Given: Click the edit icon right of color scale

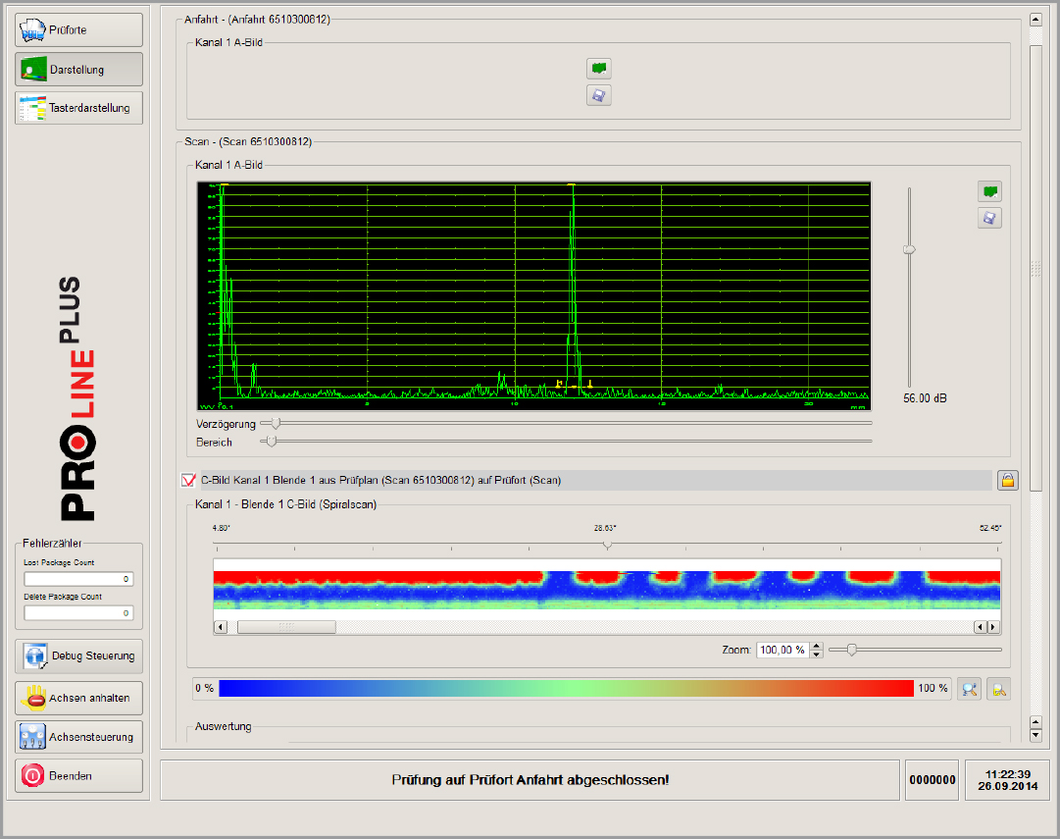Looking at the screenshot, I should coord(998,689).
